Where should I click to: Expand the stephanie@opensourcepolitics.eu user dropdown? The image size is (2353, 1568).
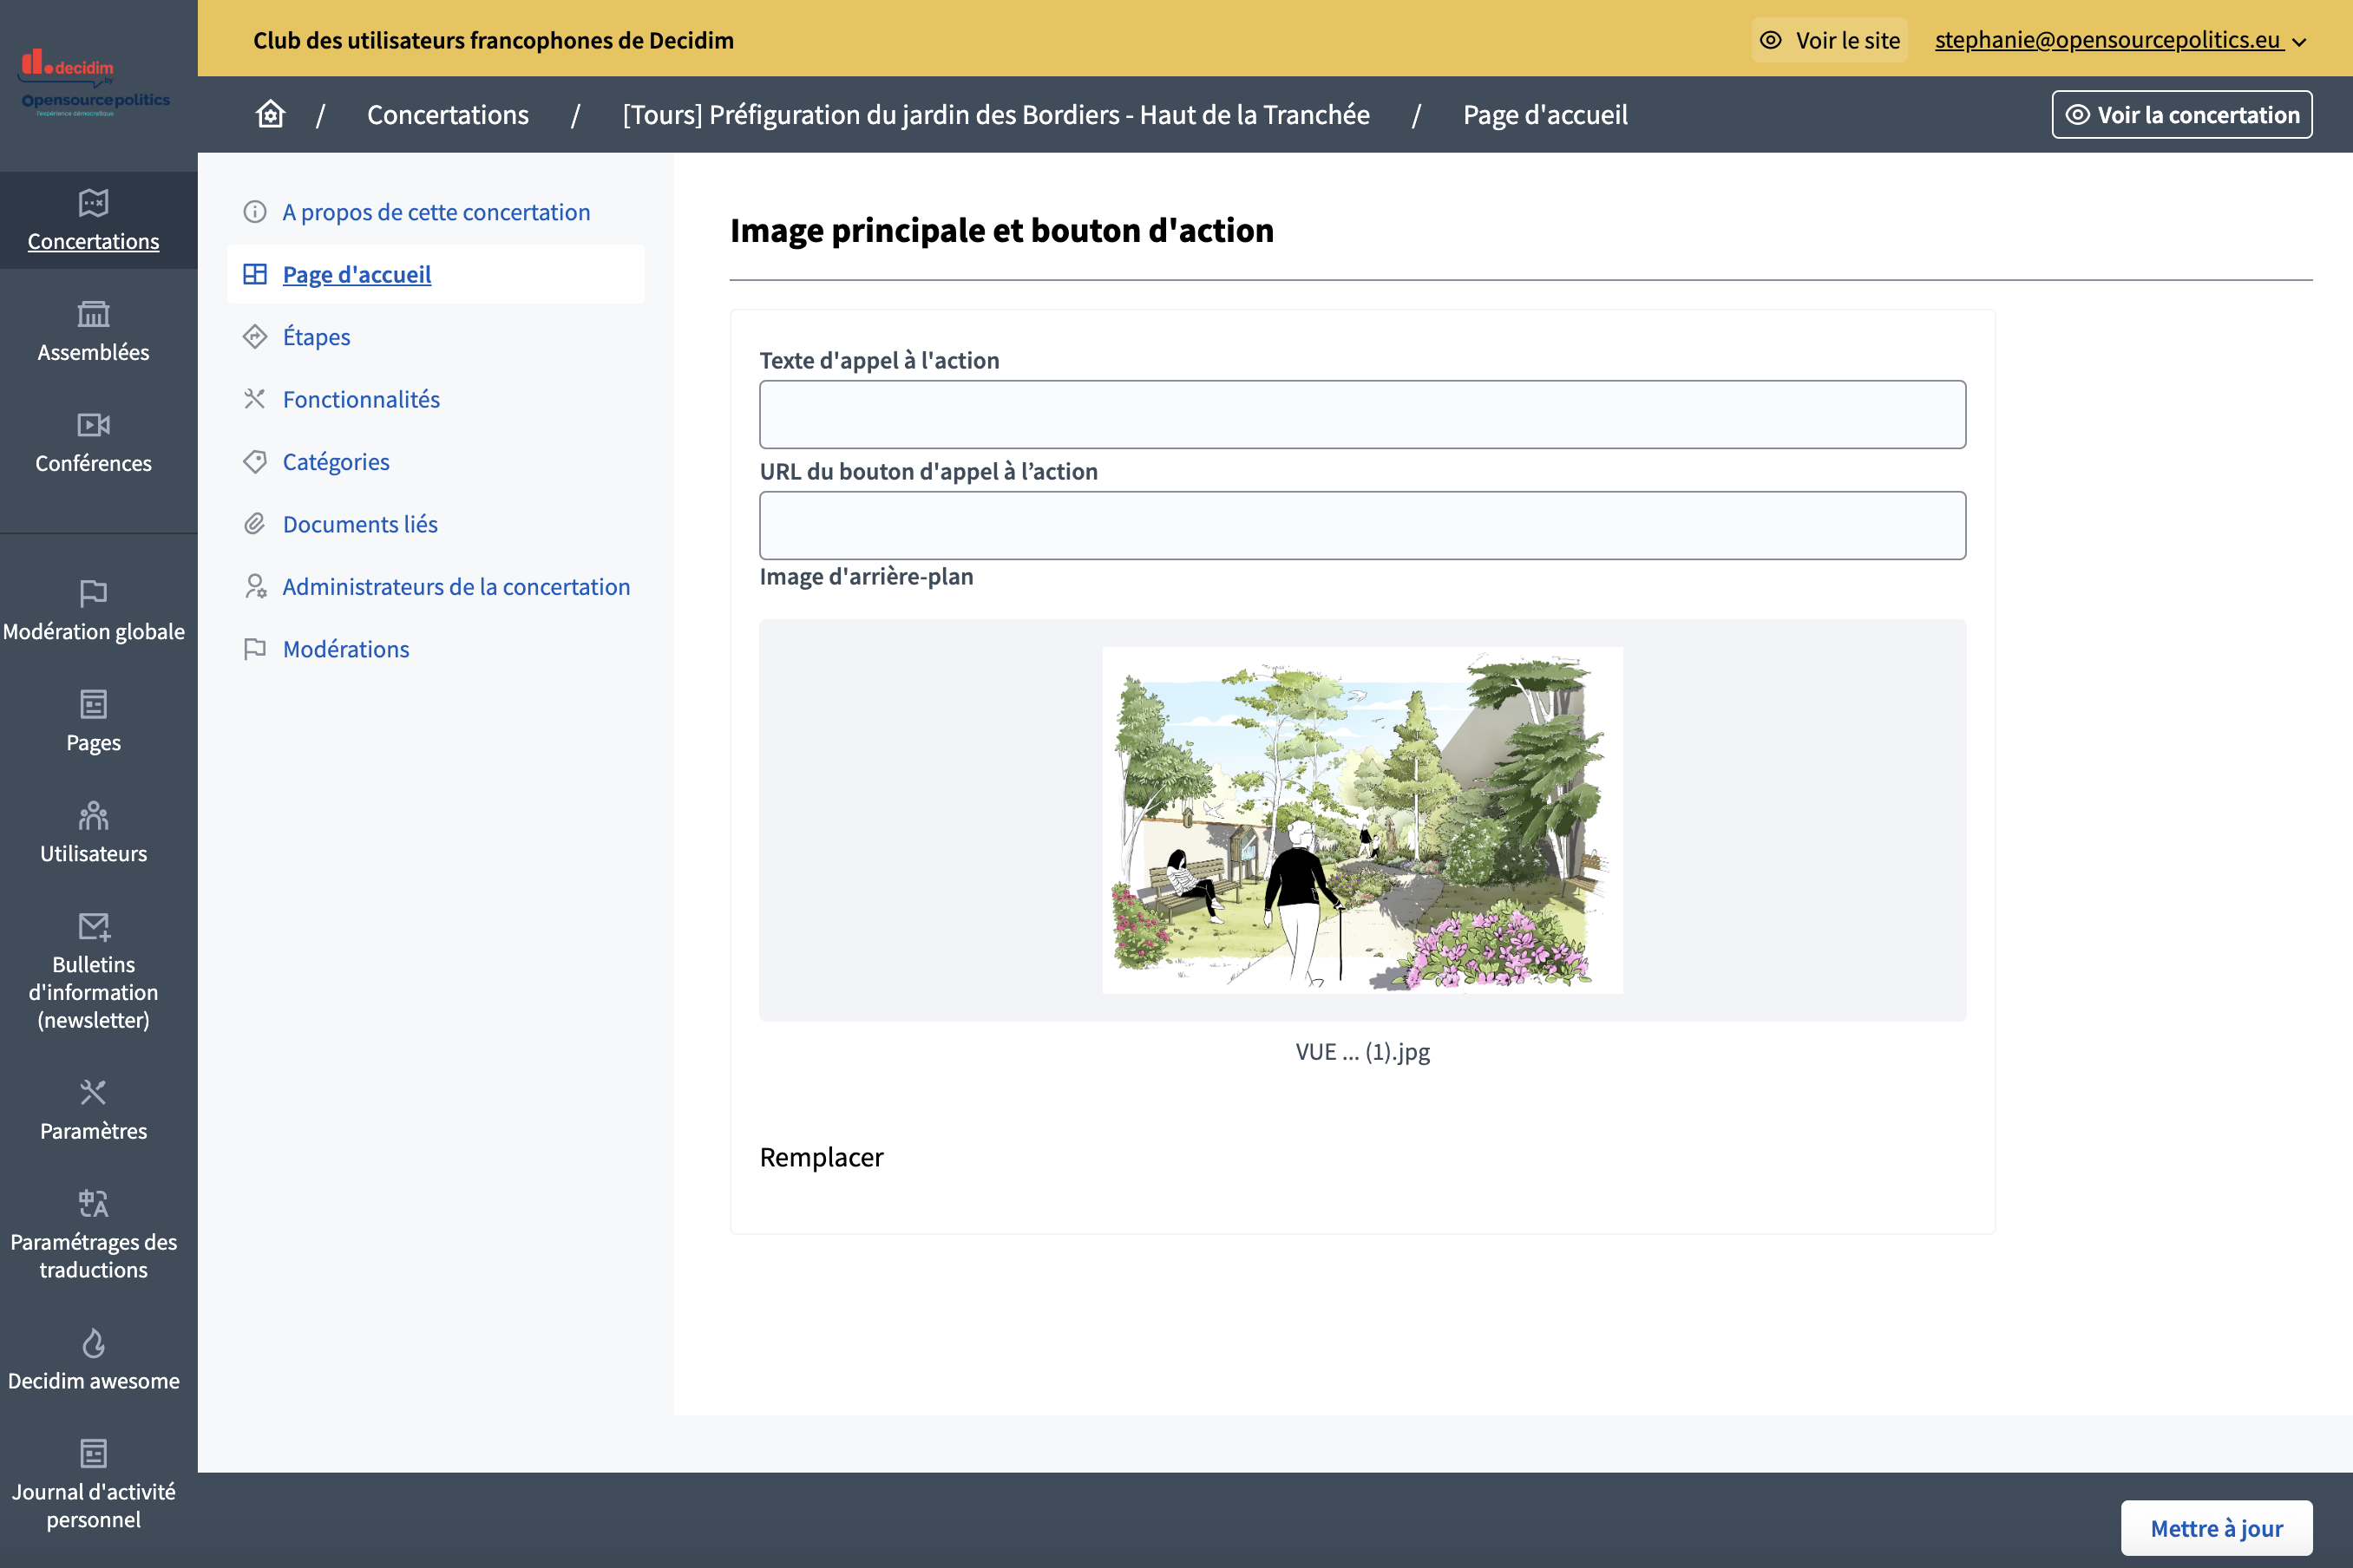click(x=2120, y=40)
